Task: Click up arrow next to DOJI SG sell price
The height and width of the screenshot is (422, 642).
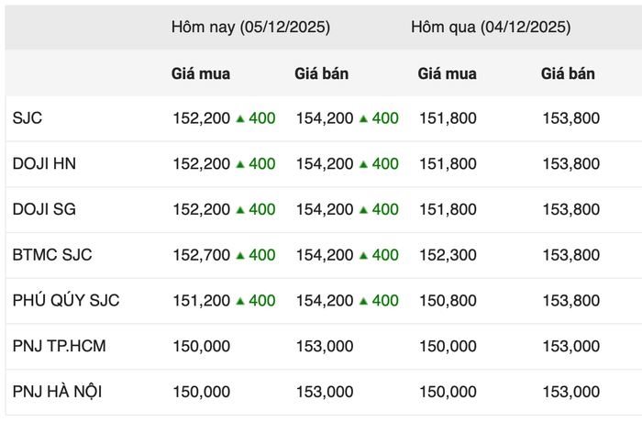Action: (x=363, y=210)
